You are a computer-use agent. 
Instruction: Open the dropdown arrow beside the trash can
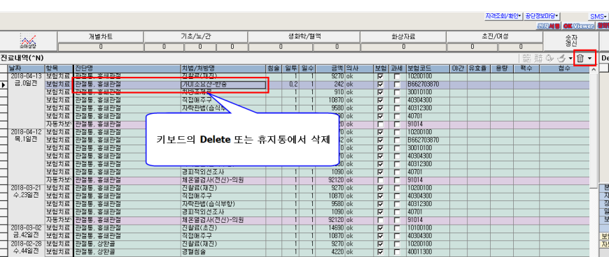pos(590,59)
